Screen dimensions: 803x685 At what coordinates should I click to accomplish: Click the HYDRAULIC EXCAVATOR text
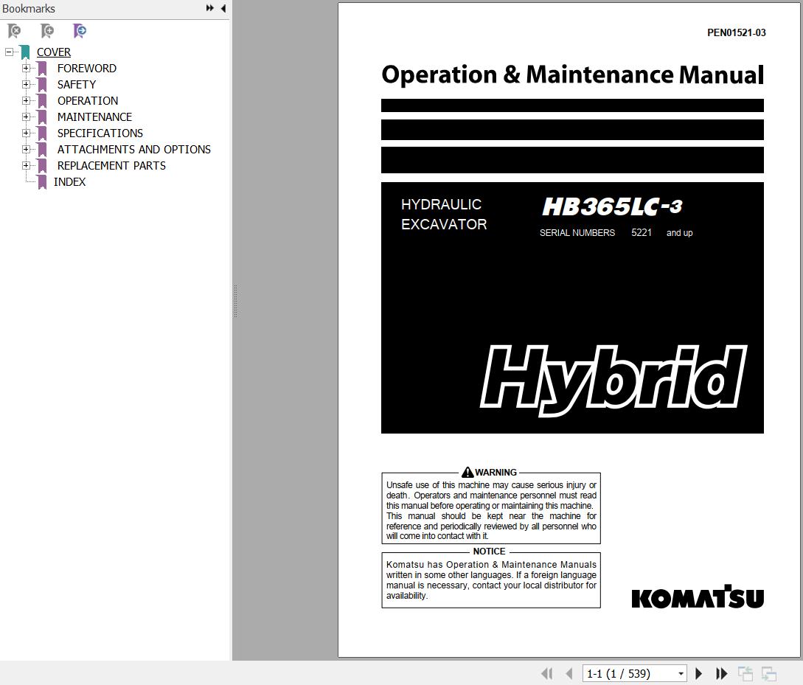(444, 215)
